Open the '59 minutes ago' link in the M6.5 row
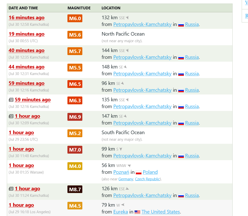248x216 pixels. [27, 83]
